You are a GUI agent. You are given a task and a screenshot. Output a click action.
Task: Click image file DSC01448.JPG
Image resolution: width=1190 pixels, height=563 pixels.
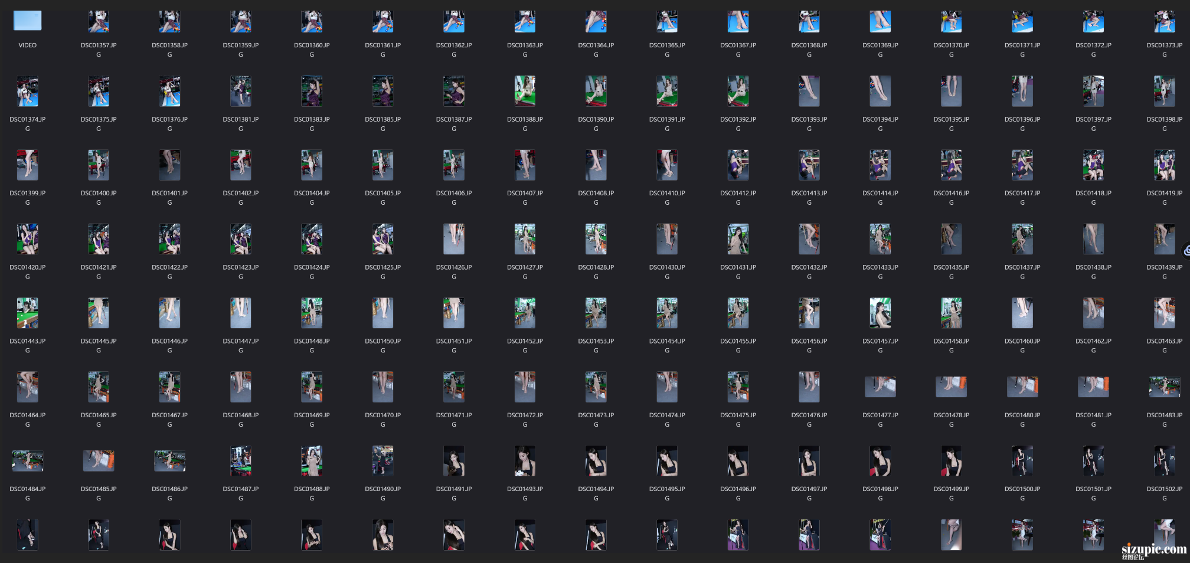click(x=312, y=313)
